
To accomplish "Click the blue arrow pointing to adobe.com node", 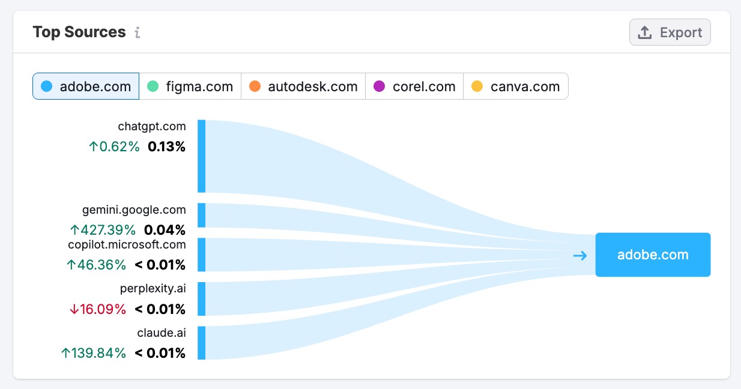I will click(x=579, y=255).
